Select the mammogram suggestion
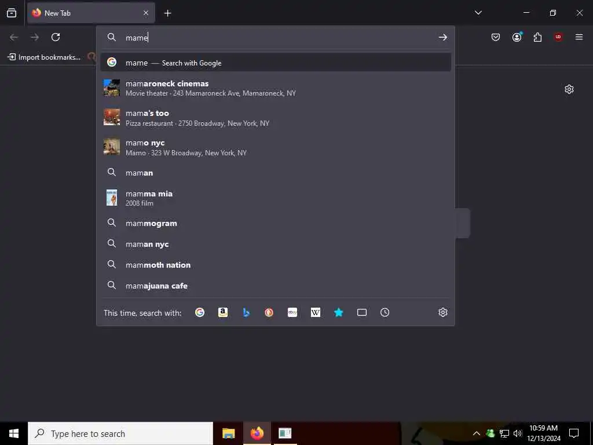Screen dimensions: 593x445 point(275,223)
